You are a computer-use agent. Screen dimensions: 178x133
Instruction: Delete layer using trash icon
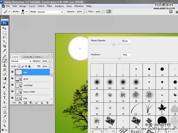tap(47, 103)
